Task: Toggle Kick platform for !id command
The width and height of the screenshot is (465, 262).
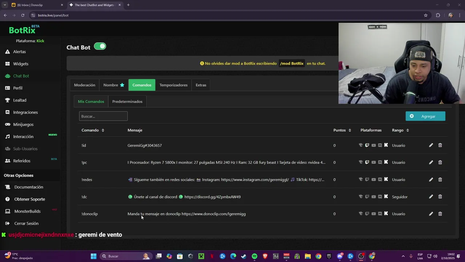Action: pos(386,145)
